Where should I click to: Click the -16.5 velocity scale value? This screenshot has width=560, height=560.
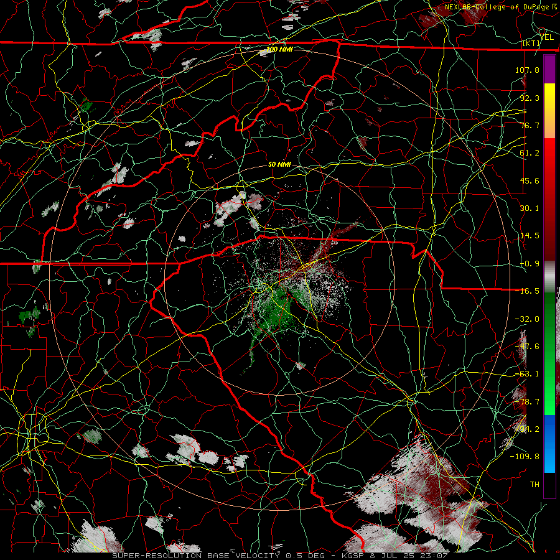coord(527,291)
